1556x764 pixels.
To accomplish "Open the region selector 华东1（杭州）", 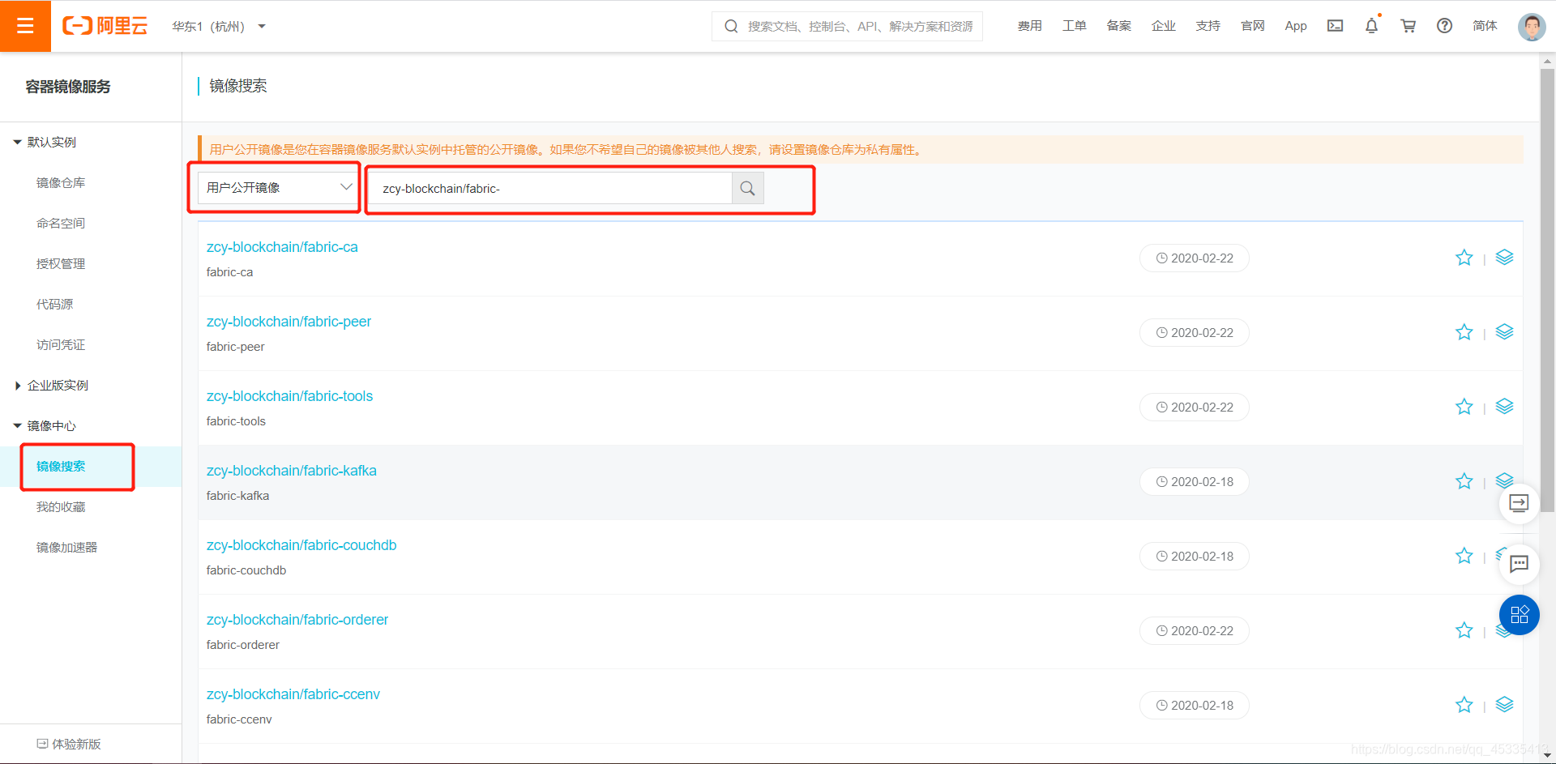I will (219, 27).
